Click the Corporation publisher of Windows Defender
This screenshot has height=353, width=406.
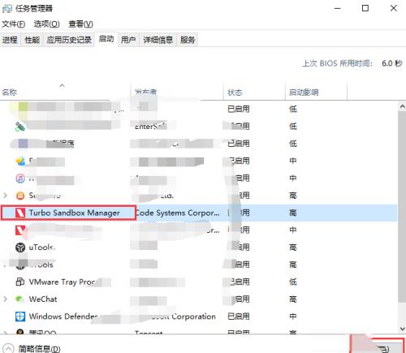(x=193, y=316)
